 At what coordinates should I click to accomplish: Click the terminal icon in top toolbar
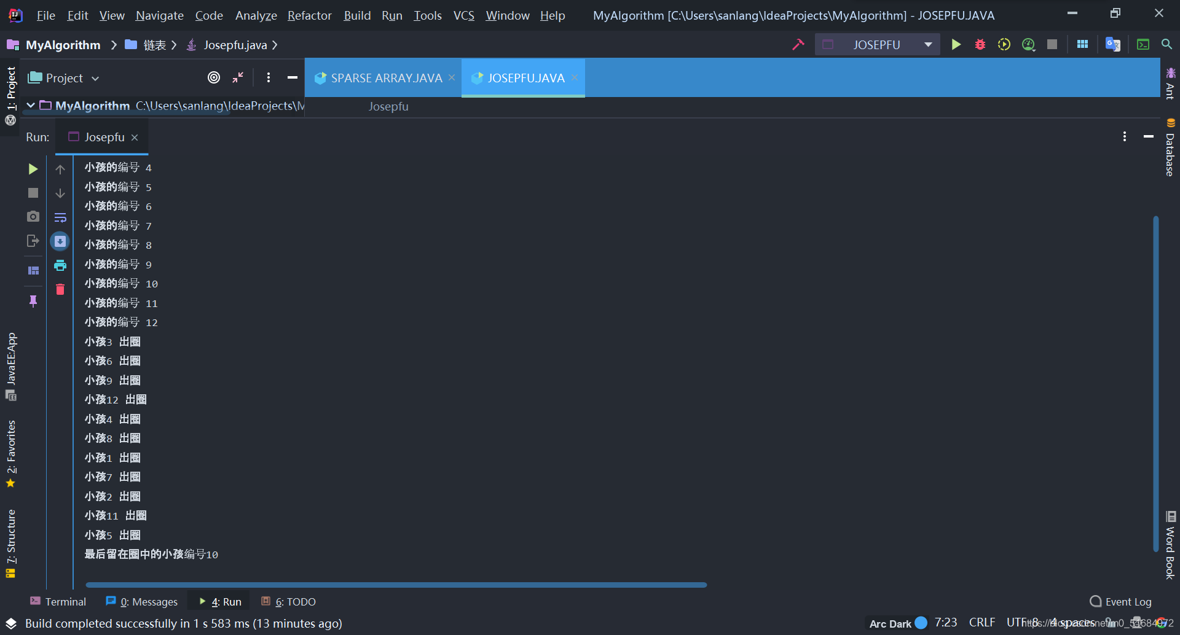click(1143, 44)
